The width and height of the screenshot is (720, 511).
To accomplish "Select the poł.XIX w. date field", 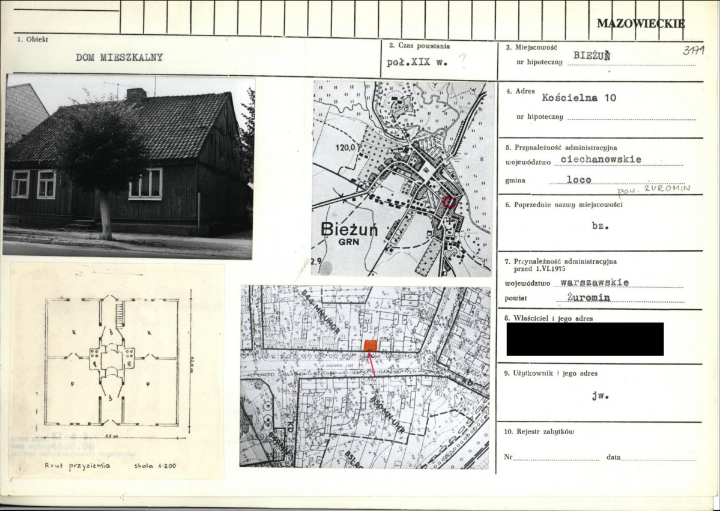I will [417, 62].
